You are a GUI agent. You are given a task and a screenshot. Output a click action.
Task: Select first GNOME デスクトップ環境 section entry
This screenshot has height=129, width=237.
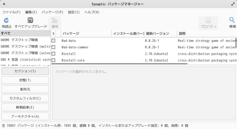[x=25, y=40]
